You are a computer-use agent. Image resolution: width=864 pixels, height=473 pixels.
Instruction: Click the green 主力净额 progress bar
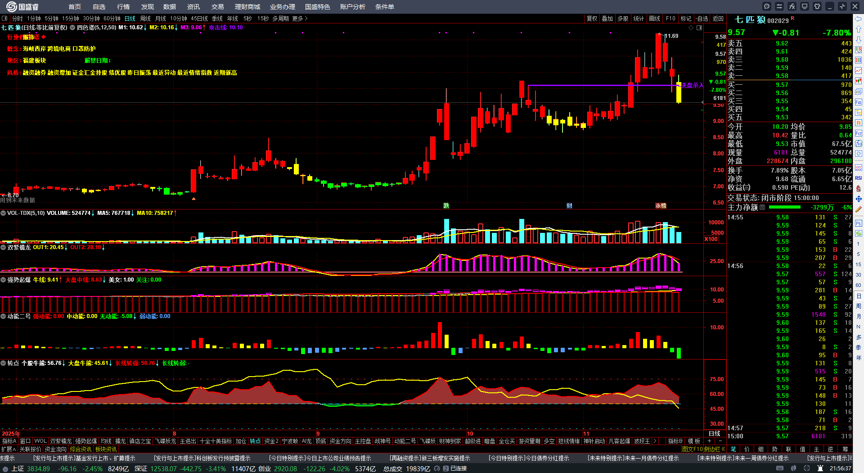pyautogui.click(x=785, y=207)
